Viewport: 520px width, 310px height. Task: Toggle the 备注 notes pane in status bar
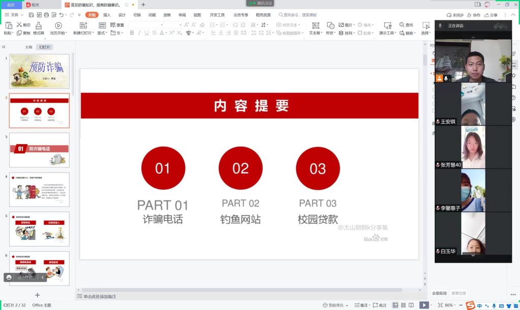361,305
